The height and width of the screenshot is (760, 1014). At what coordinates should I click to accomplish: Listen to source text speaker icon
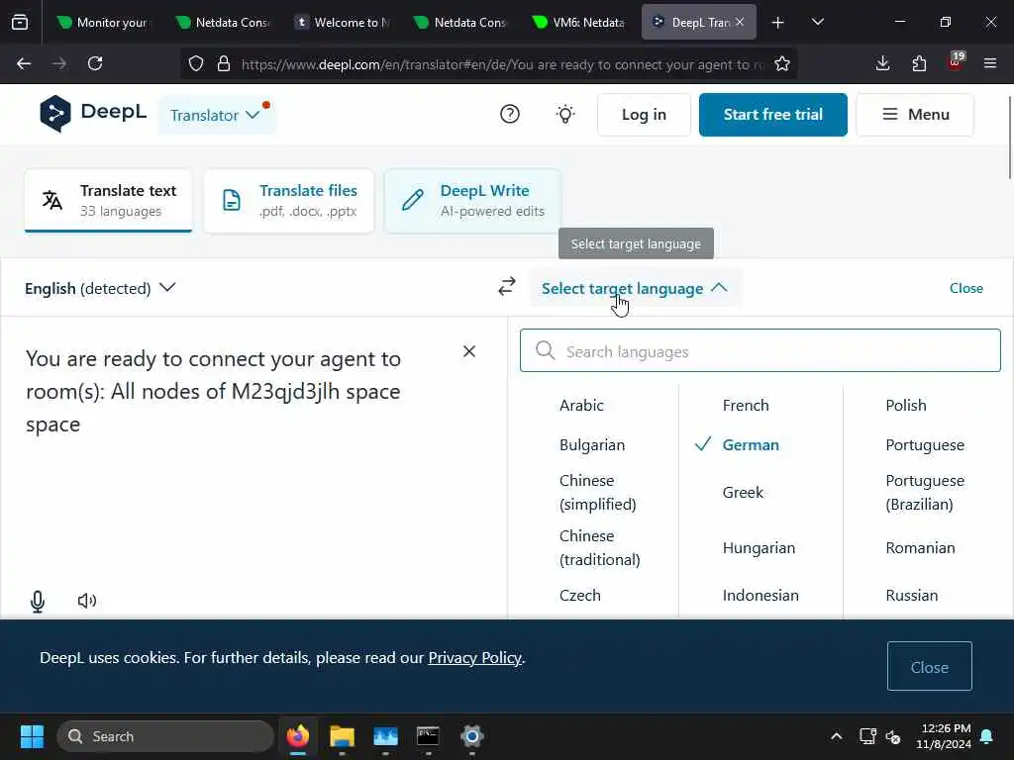[x=87, y=601]
